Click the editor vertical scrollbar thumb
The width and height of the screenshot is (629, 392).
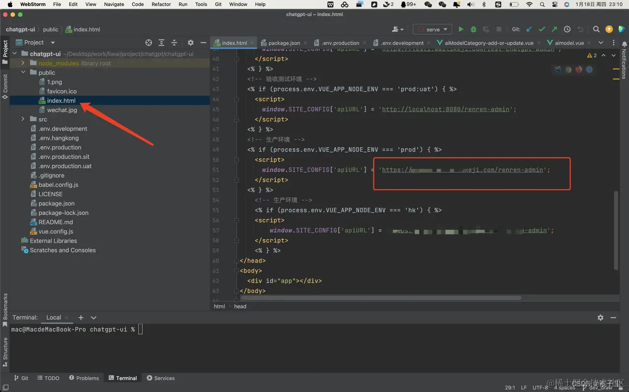(x=616, y=230)
